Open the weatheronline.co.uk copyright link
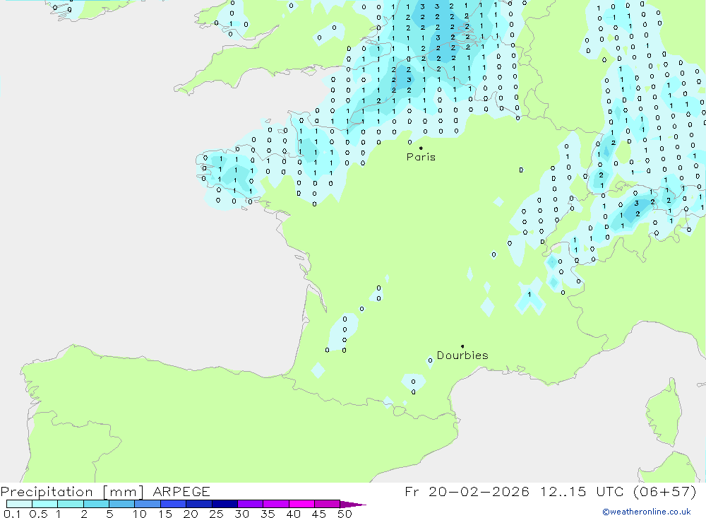Image resolution: width=706 pixels, height=518 pixels. coord(647,512)
